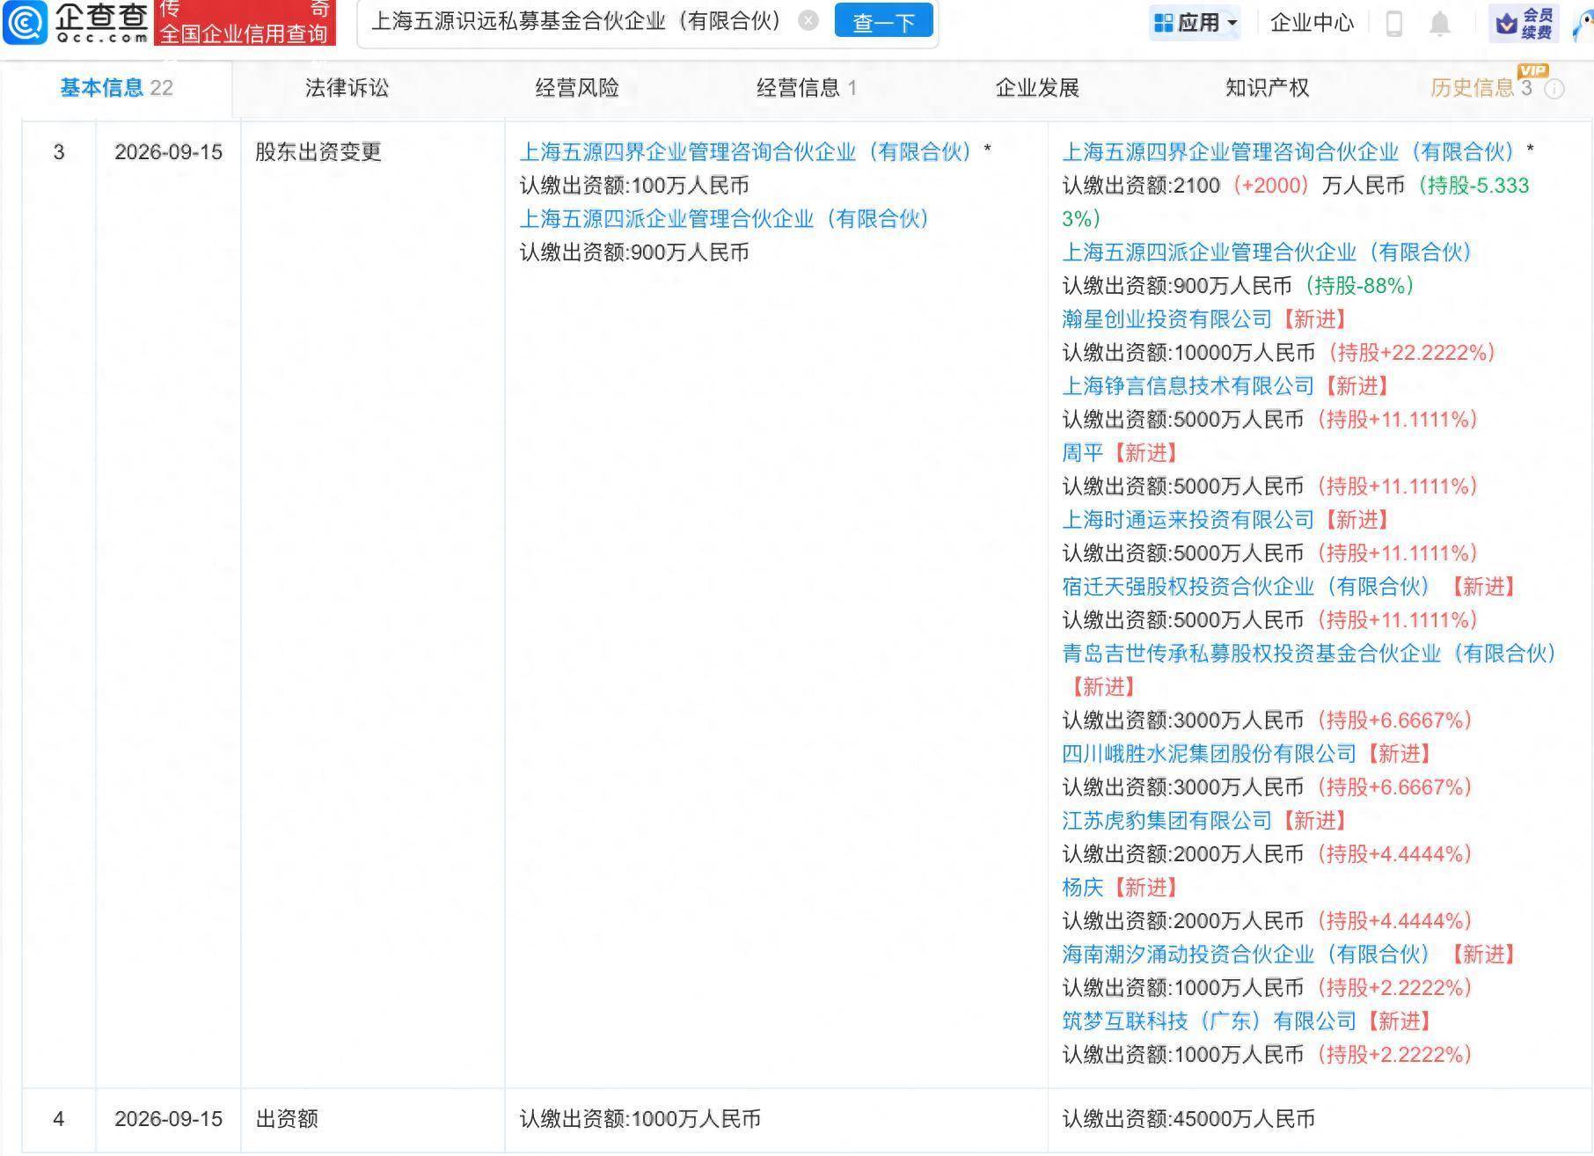Image resolution: width=1594 pixels, height=1156 pixels.
Task: Click the 应用 grid icon
Action: 1163,23
